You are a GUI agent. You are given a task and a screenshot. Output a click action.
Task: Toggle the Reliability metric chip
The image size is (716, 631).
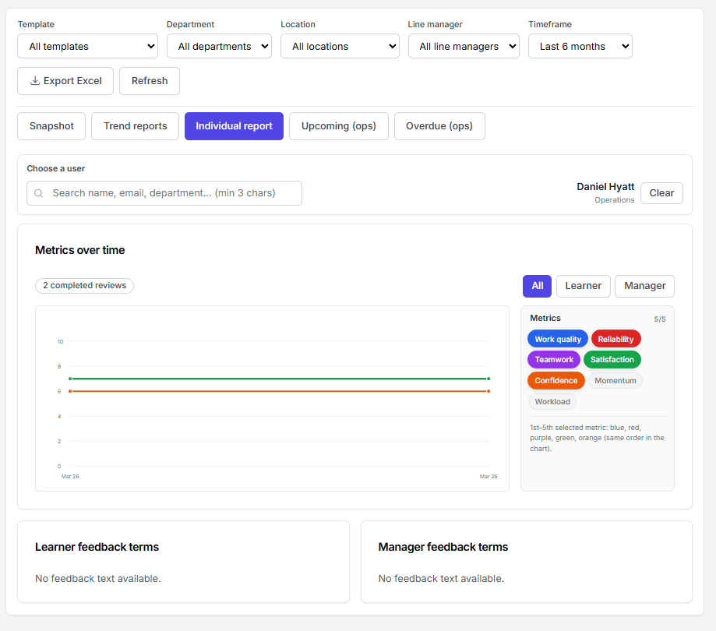[615, 339]
